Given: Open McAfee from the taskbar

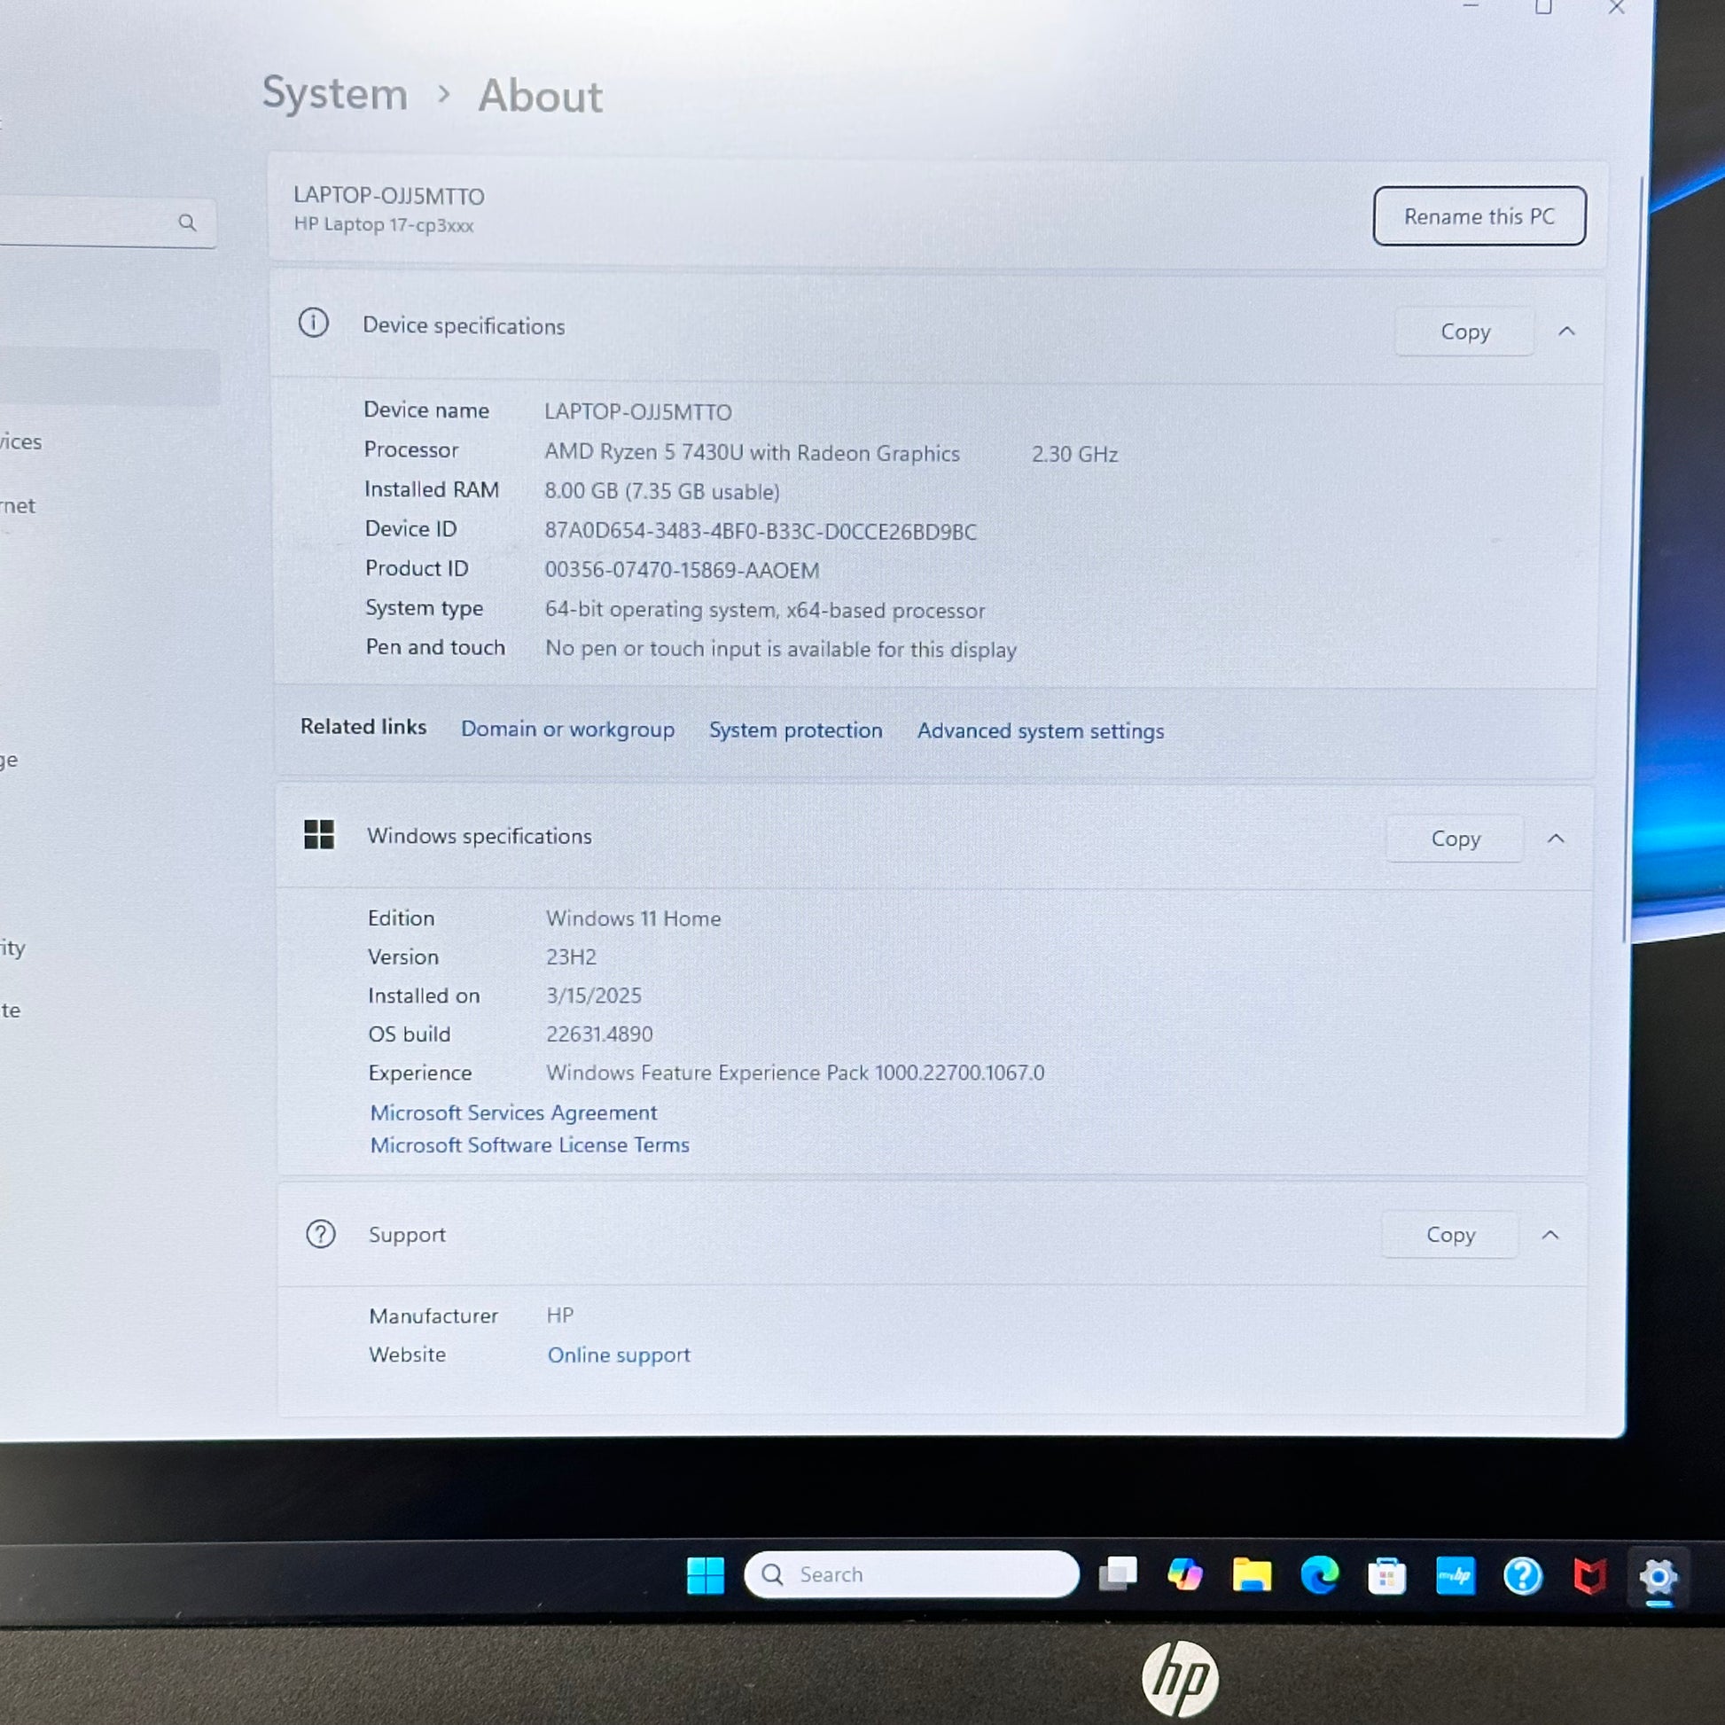Looking at the screenshot, I should (x=1590, y=1577).
